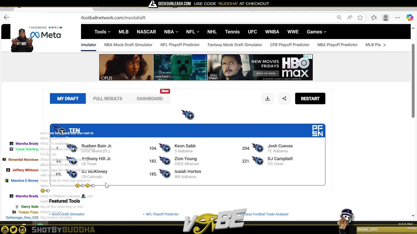
Task: Select the Rueben Bain Jr. pick name
Action: coord(97,146)
